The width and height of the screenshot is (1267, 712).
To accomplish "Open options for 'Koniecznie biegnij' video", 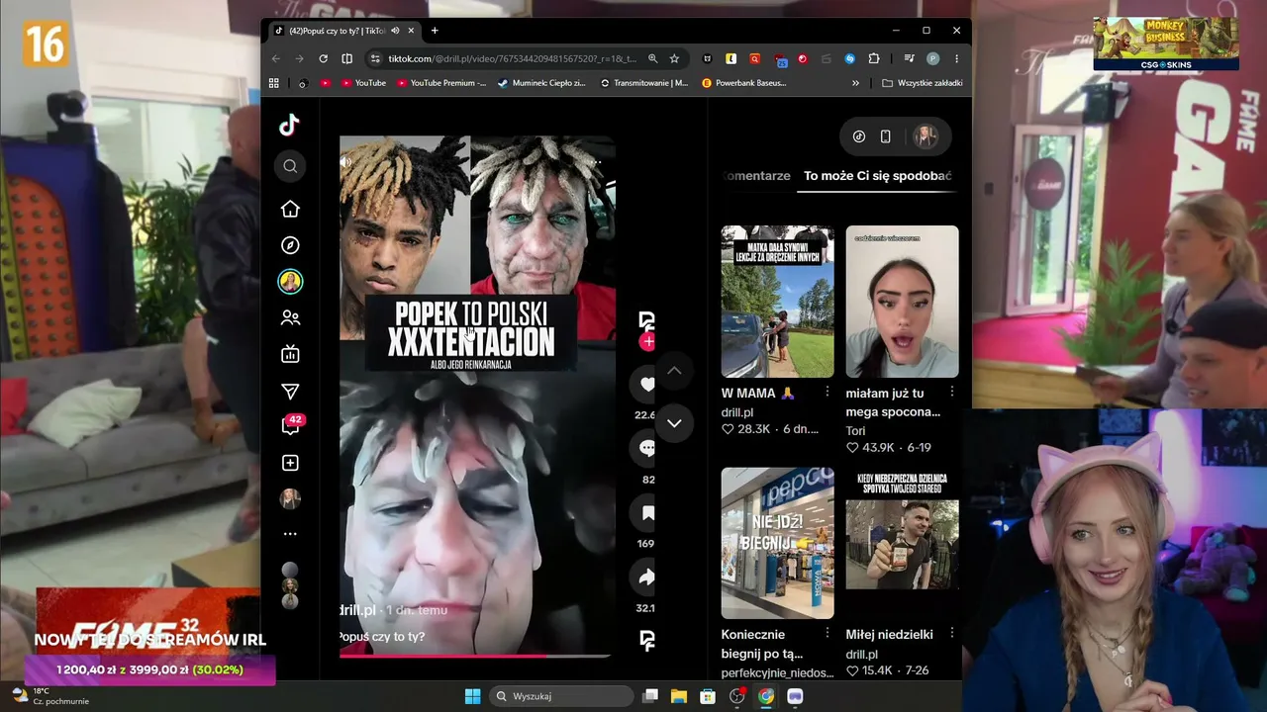I will coord(828,634).
